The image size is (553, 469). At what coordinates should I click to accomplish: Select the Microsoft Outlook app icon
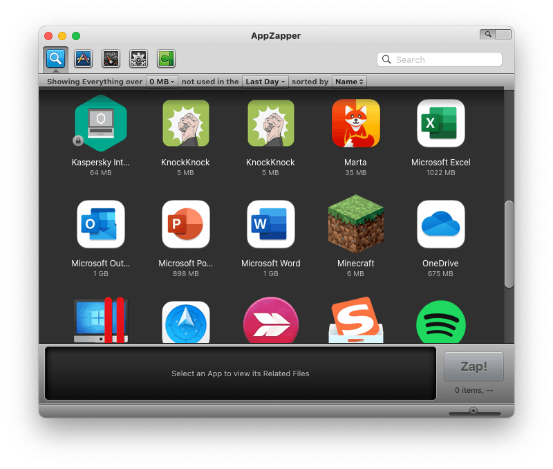[100, 224]
